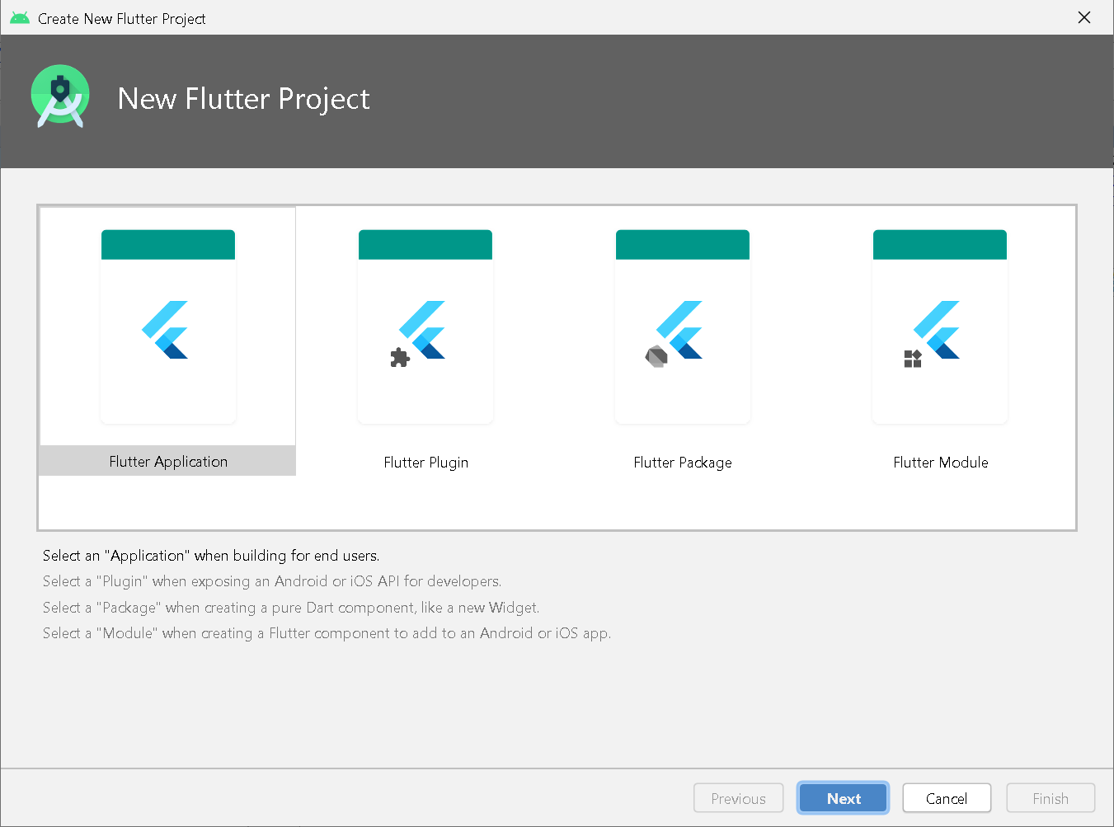1114x827 pixels.
Task: Choose the "Flutter Plugin" label
Action: (425, 463)
